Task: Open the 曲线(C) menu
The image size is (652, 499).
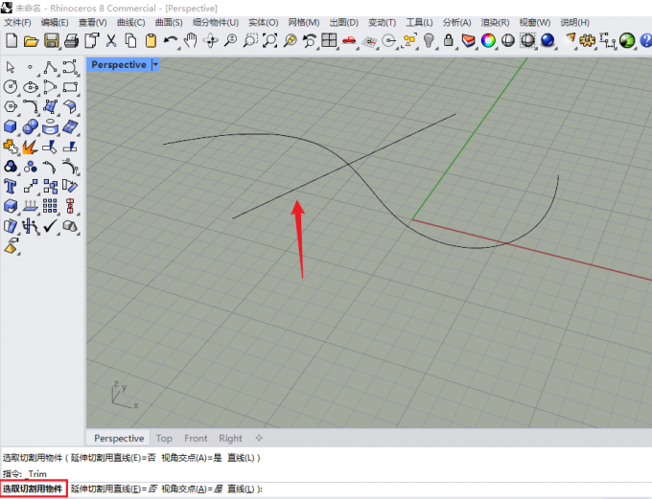Action: click(131, 22)
